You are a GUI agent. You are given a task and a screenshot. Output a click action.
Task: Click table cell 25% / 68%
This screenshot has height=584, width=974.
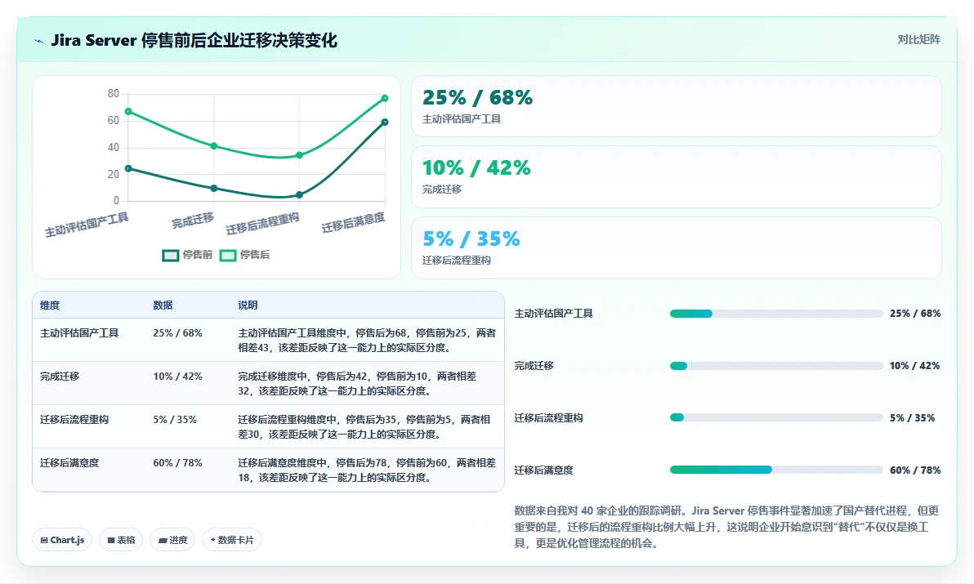click(x=177, y=333)
